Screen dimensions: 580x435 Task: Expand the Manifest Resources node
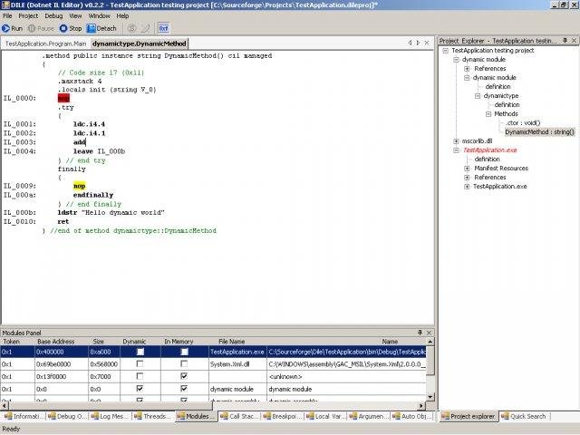click(x=467, y=169)
